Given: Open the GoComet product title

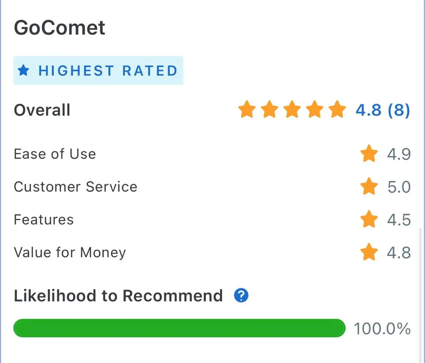Looking at the screenshot, I should [60, 28].
